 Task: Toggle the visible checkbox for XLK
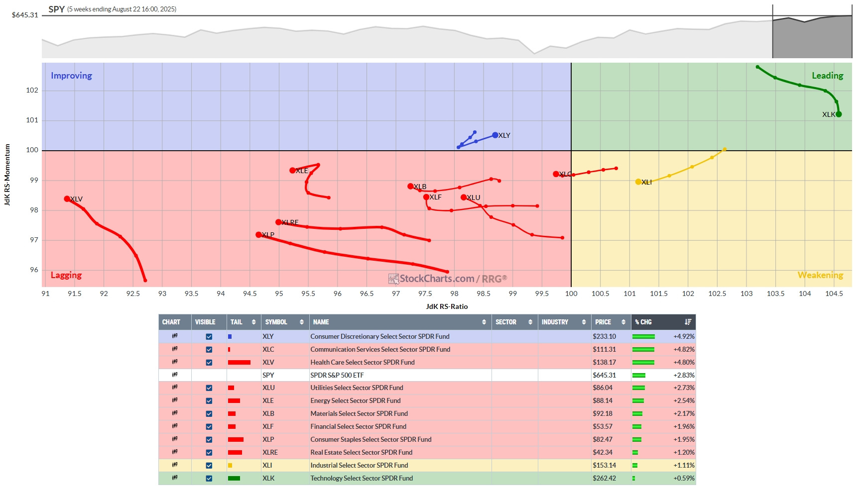209,479
